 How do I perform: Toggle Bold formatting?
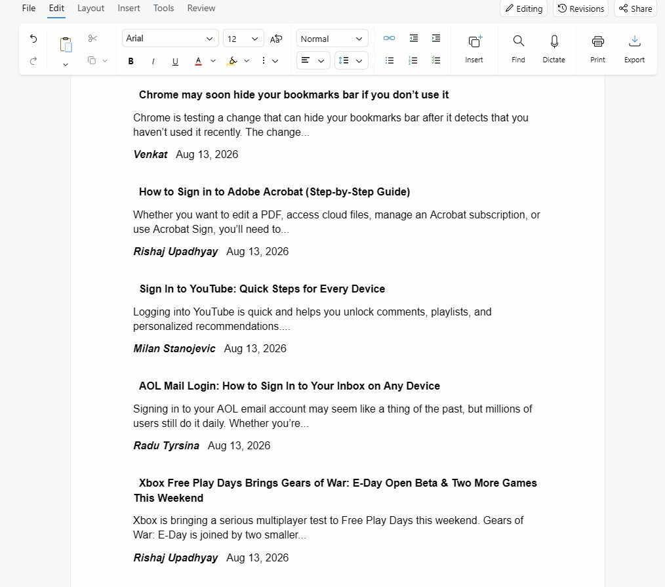click(131, 61)
